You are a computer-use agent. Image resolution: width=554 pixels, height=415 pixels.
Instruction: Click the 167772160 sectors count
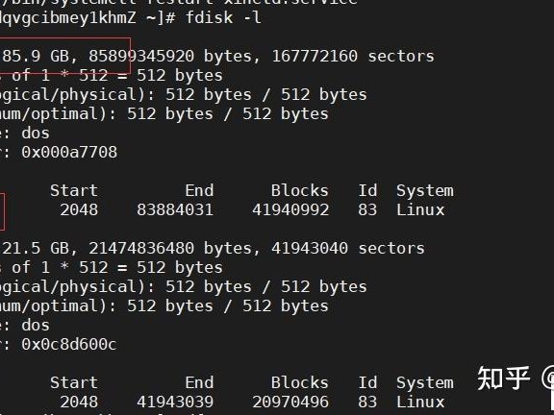[x=353, y=56]
